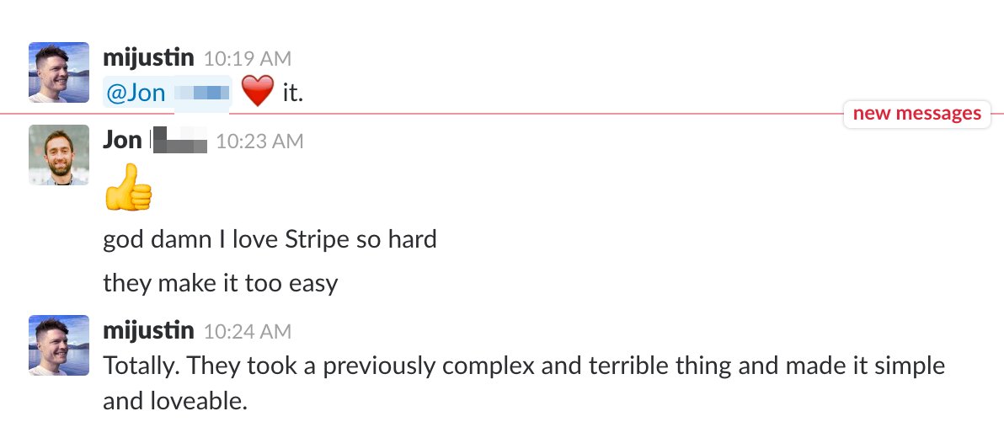Open the 10:19 AM timestamp link
Image resolution: width=1004 pixels, height=438 pixels.
(248, 59)
